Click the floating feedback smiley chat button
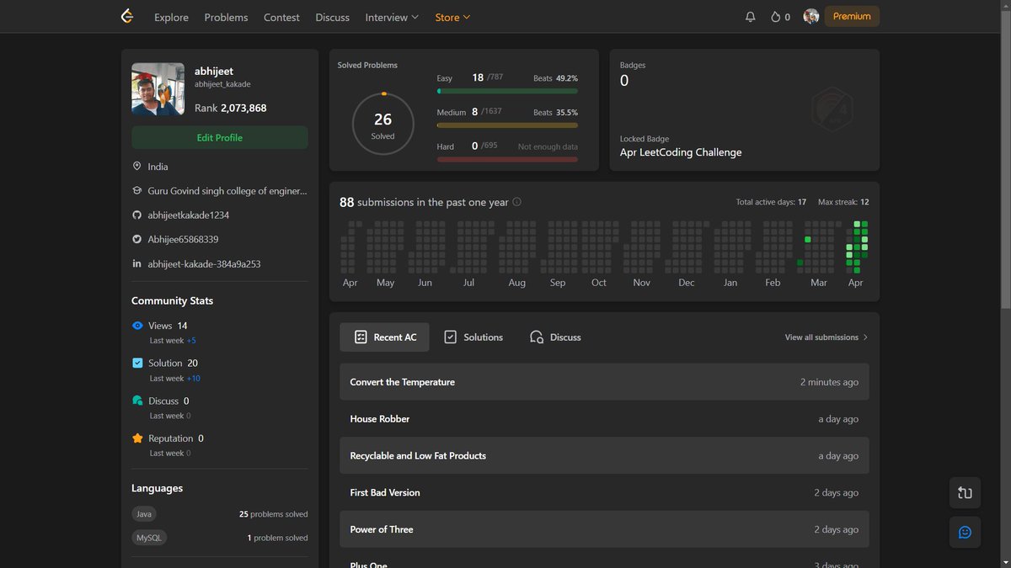This screenshot has width=1011, height=568. tap(965, 532)
